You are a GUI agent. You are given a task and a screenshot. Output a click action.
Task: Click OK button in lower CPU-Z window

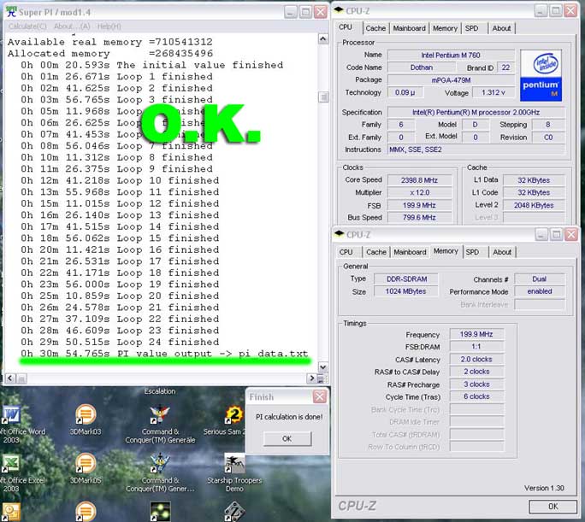[x=552, y=507]
